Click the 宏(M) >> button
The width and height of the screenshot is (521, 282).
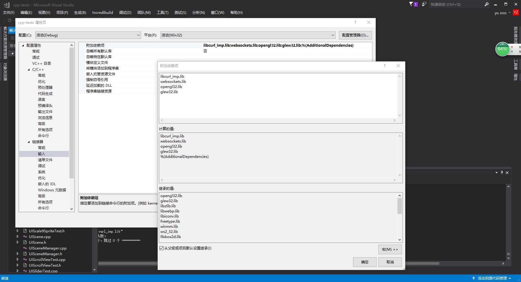click(390, 249)
